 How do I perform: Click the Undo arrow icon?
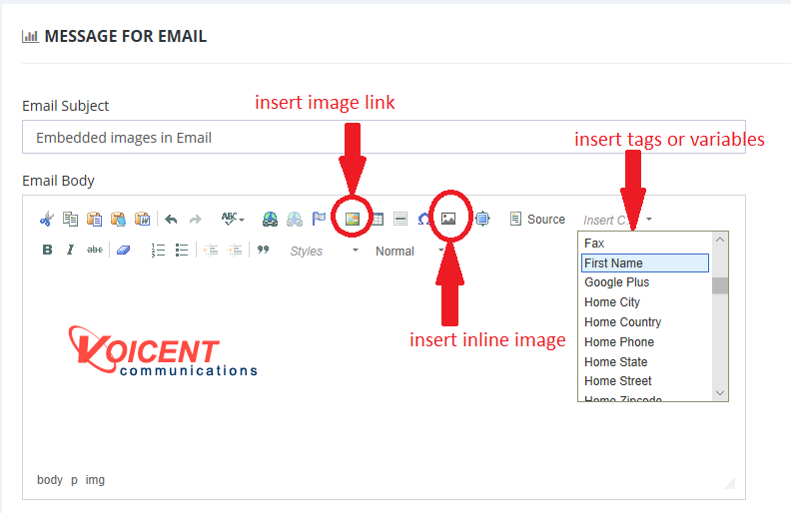tap(171, 220)
